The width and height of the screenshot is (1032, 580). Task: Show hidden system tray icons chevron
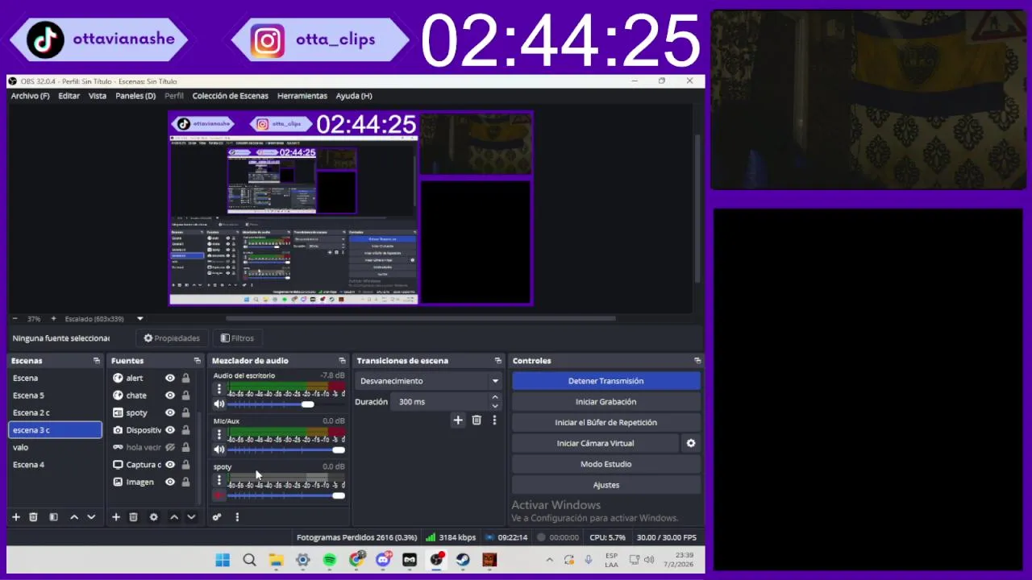pos(550,560)
